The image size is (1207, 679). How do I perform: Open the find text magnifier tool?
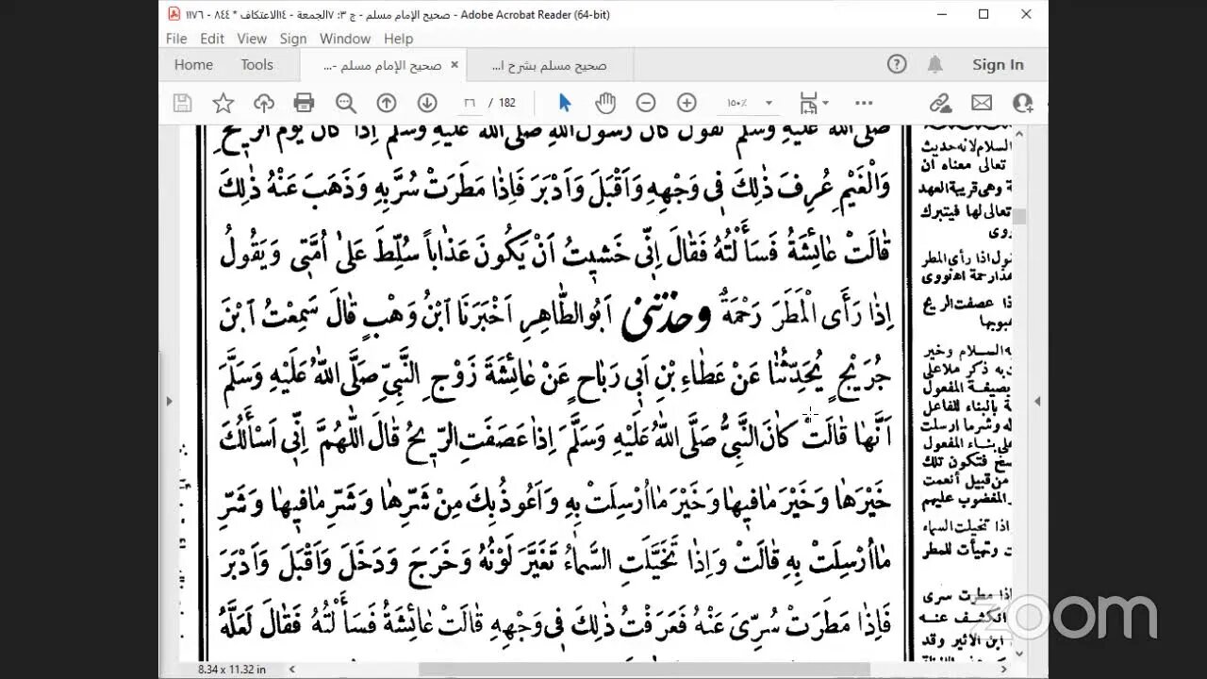click(345, 103)
